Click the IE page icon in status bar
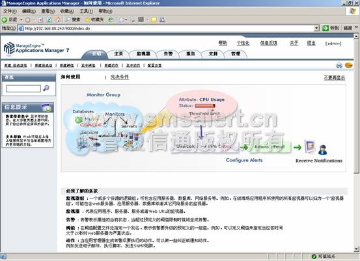 (x=3, y=256)
